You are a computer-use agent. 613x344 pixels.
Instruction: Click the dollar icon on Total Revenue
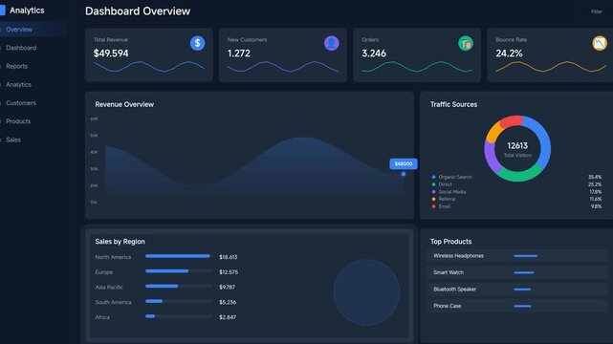tap(197, 43)
